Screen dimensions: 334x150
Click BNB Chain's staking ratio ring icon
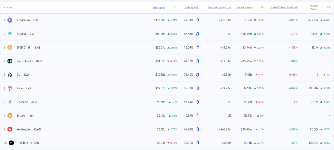197,47
